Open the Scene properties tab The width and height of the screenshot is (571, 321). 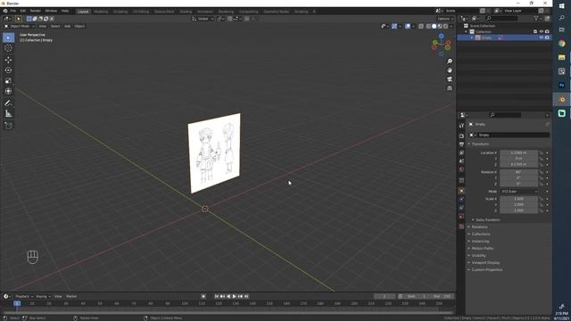click(x=461, y=160)
